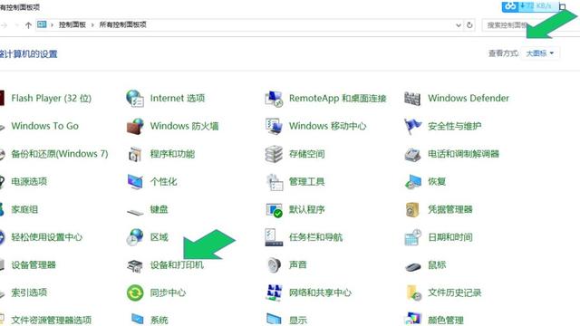The image size is (580, 326).
Task: Click the 所有控制面板项 breadcrumb
Action: 123,24
